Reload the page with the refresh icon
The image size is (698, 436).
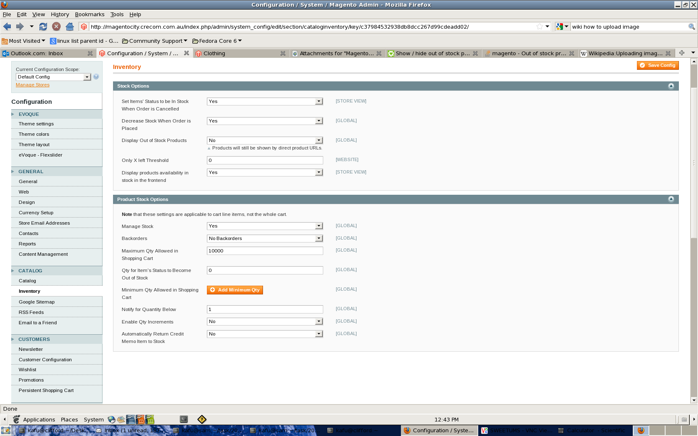(43, 27)
